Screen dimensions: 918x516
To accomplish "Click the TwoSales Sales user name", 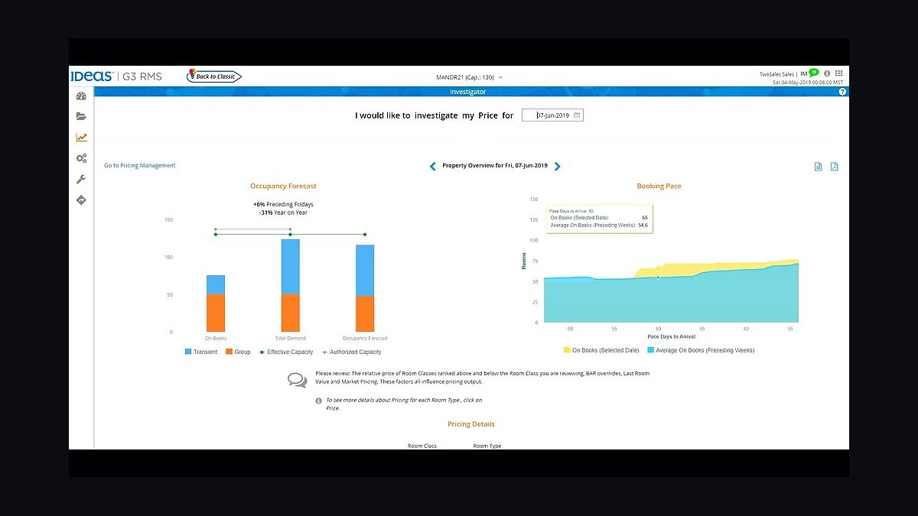I will point(777,74).
